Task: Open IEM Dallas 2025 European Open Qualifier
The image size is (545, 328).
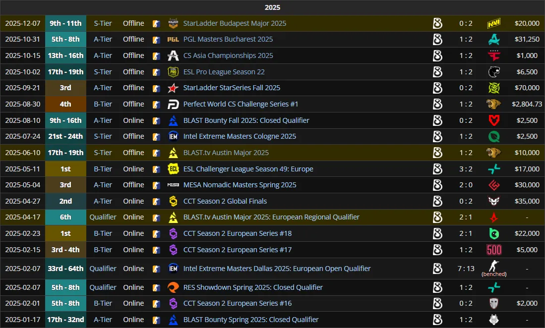Action: pyautogui.click(x=277, y=269)
